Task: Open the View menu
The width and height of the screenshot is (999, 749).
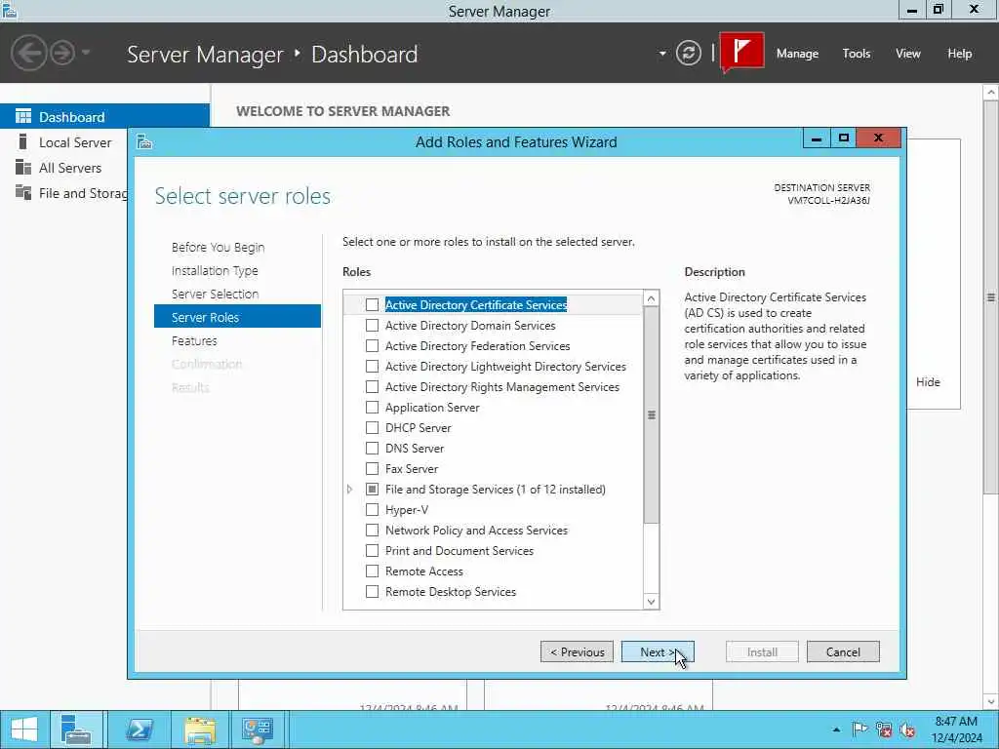Action: coord(908,54)
